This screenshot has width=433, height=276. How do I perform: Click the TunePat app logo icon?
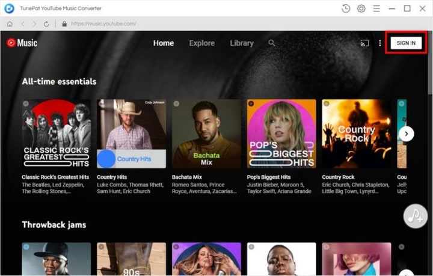pyautogui.click(x=9, y=8)
